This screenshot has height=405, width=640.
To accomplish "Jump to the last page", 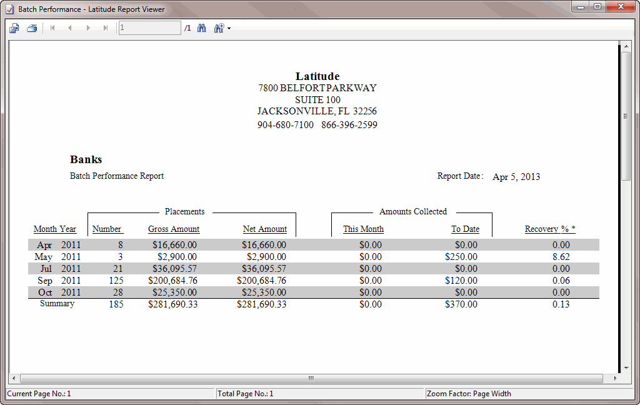I will (x=105, y=27).
